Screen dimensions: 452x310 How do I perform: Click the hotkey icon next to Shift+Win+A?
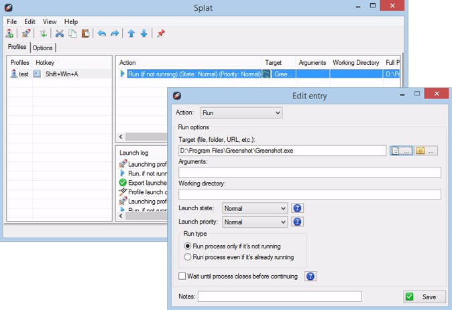tap(37, 74)
